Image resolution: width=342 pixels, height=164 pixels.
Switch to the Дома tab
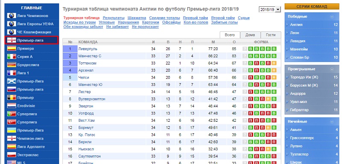[x=250, y=35]
